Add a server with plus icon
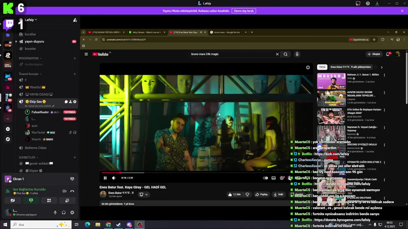 pos(8,129)
